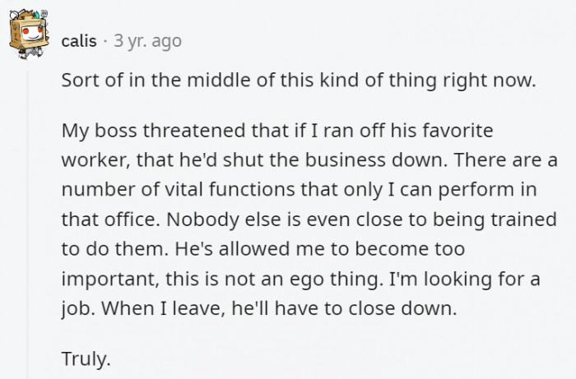Click the dot separator before the timestamp

click(x=105, y=40)
